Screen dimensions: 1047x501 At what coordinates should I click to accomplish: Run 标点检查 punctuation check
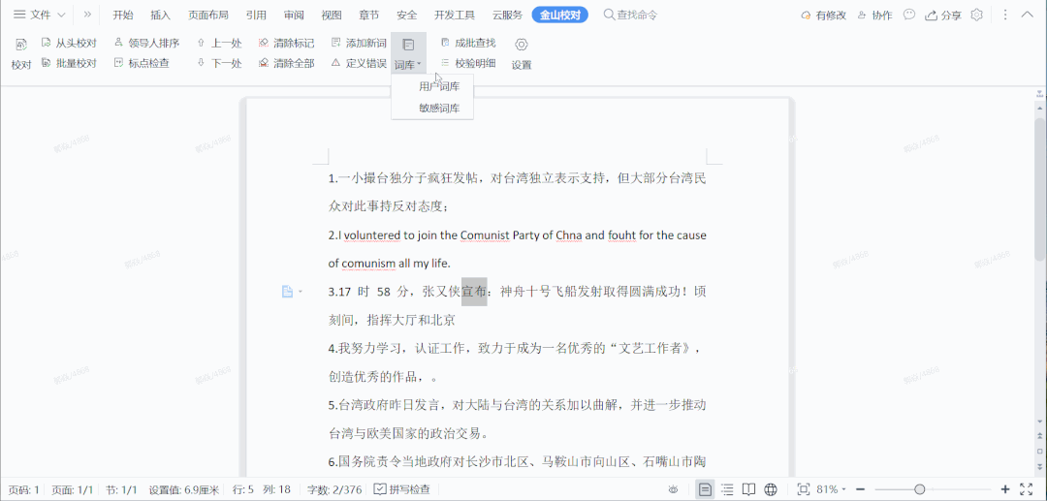click(x=142, y=63)
